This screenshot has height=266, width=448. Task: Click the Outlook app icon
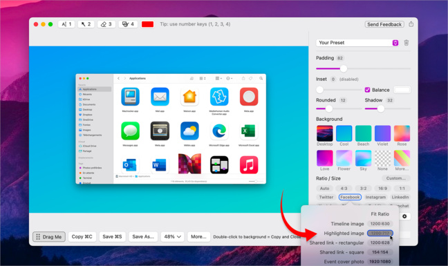[129, 164]
